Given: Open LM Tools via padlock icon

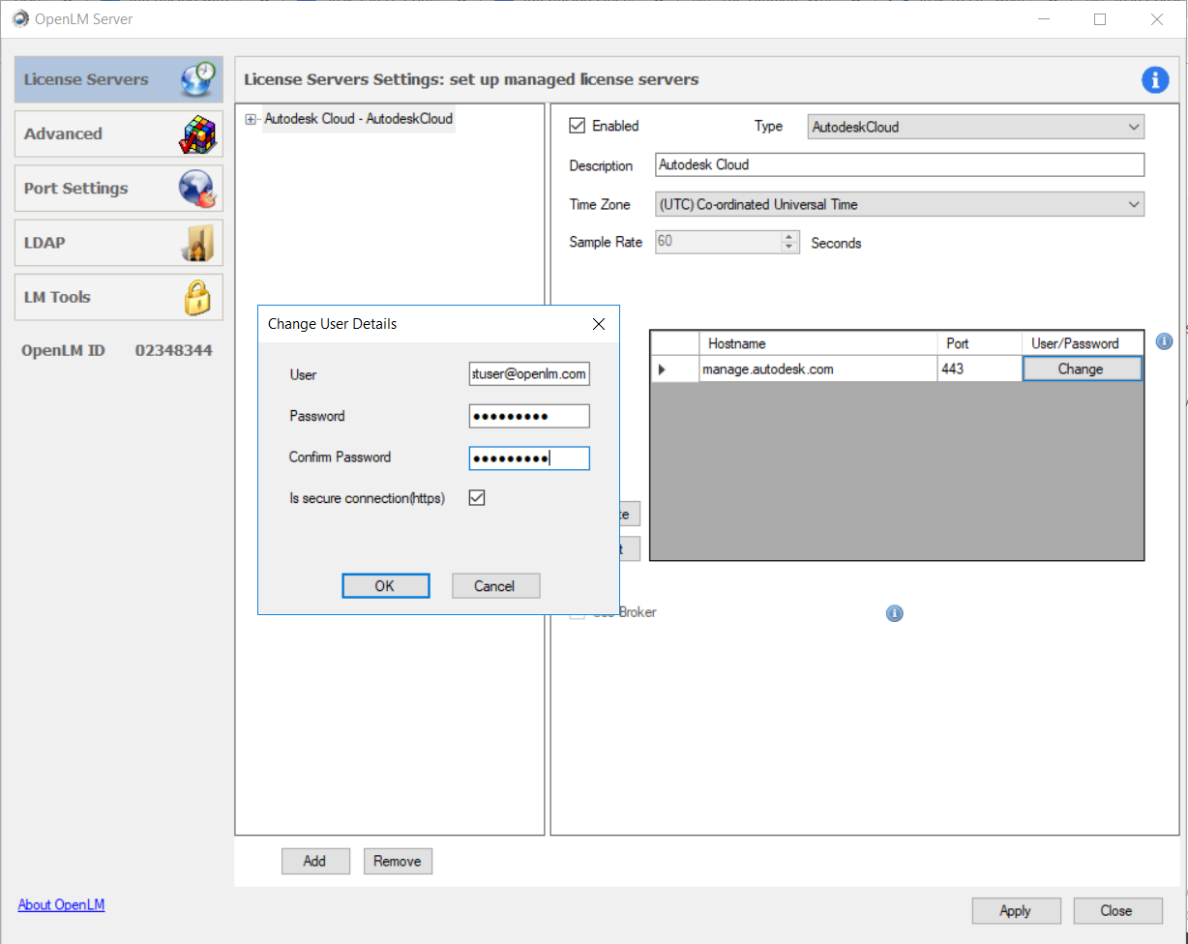Looking at the screenshot, I should [197, 298].
